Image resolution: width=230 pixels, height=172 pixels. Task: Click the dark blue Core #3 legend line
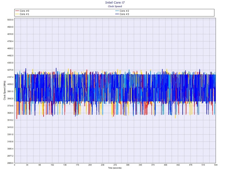tap(117, 14)
